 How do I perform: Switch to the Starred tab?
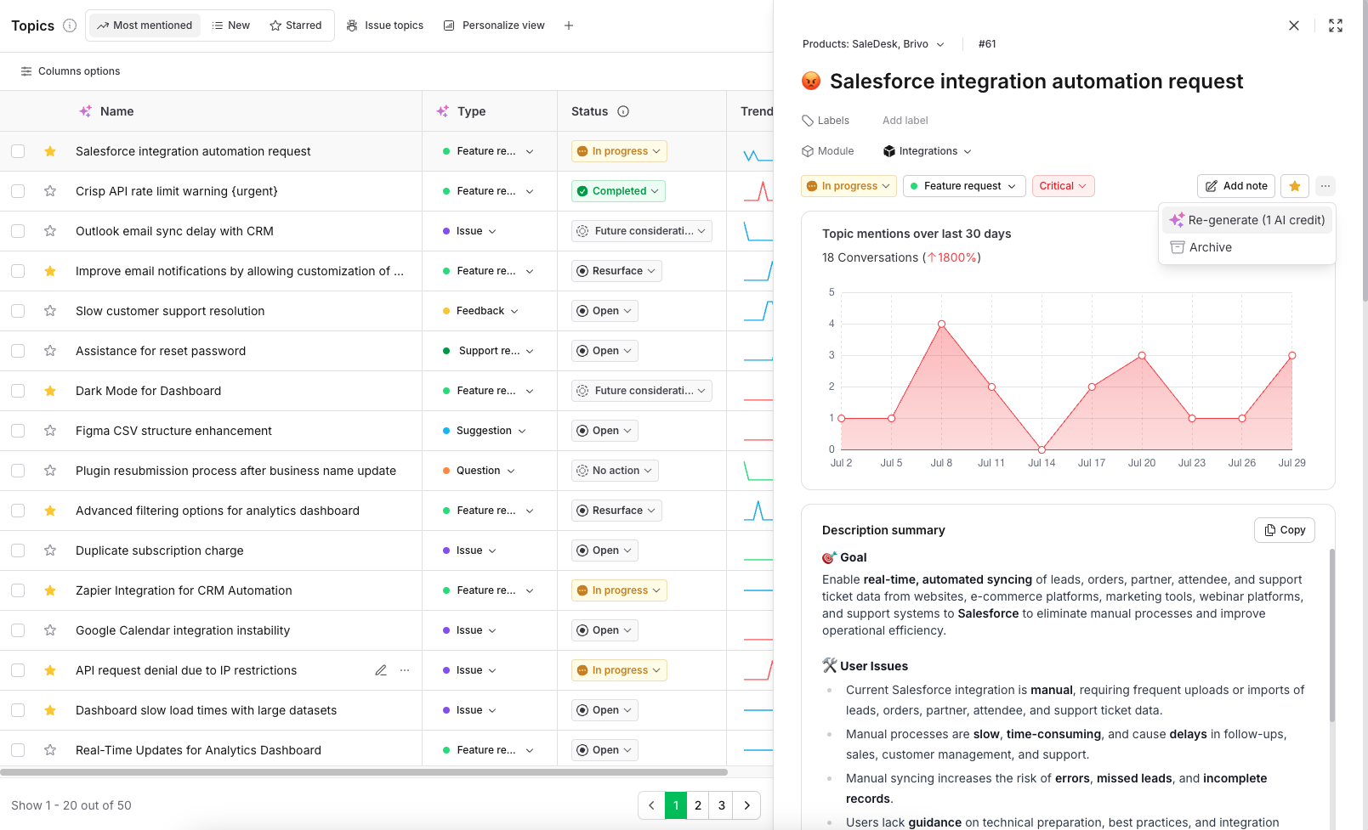[296, 25]
